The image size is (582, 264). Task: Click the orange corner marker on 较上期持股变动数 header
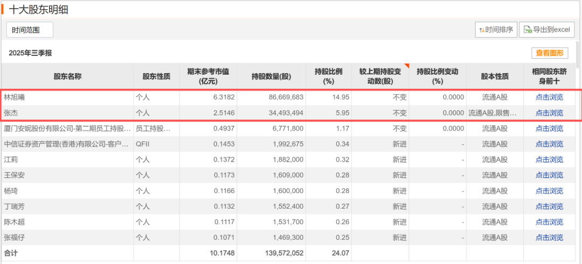(x=407, y=66)
